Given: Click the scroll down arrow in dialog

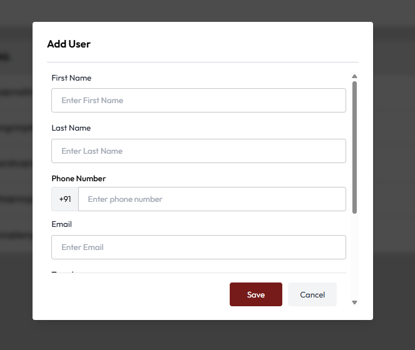Looking at the screenshot, I should tap(354, 302).
